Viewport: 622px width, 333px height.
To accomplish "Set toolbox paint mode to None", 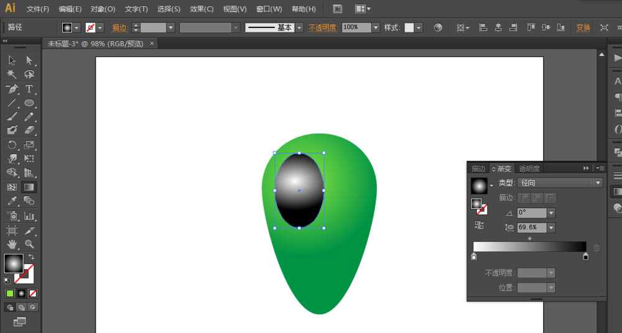I will pos(33,293).
